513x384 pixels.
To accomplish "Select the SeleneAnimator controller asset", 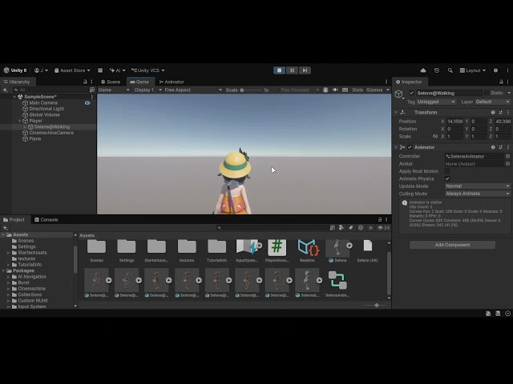I will 337,283.
